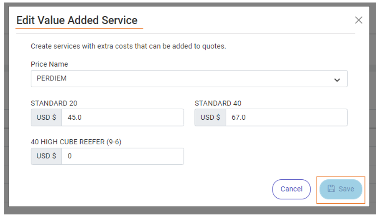Cancel editing the value added service

(291, 189)
